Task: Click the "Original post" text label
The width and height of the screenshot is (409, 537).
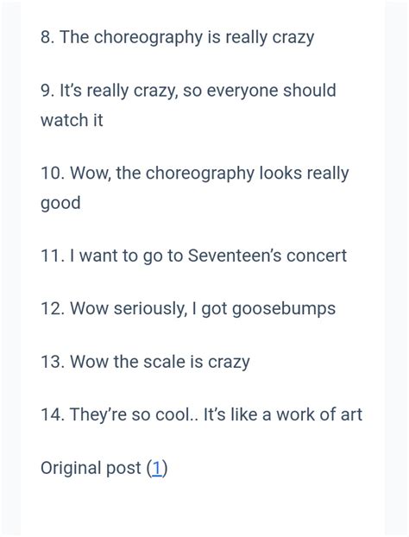Action: [x=91, y=468]
